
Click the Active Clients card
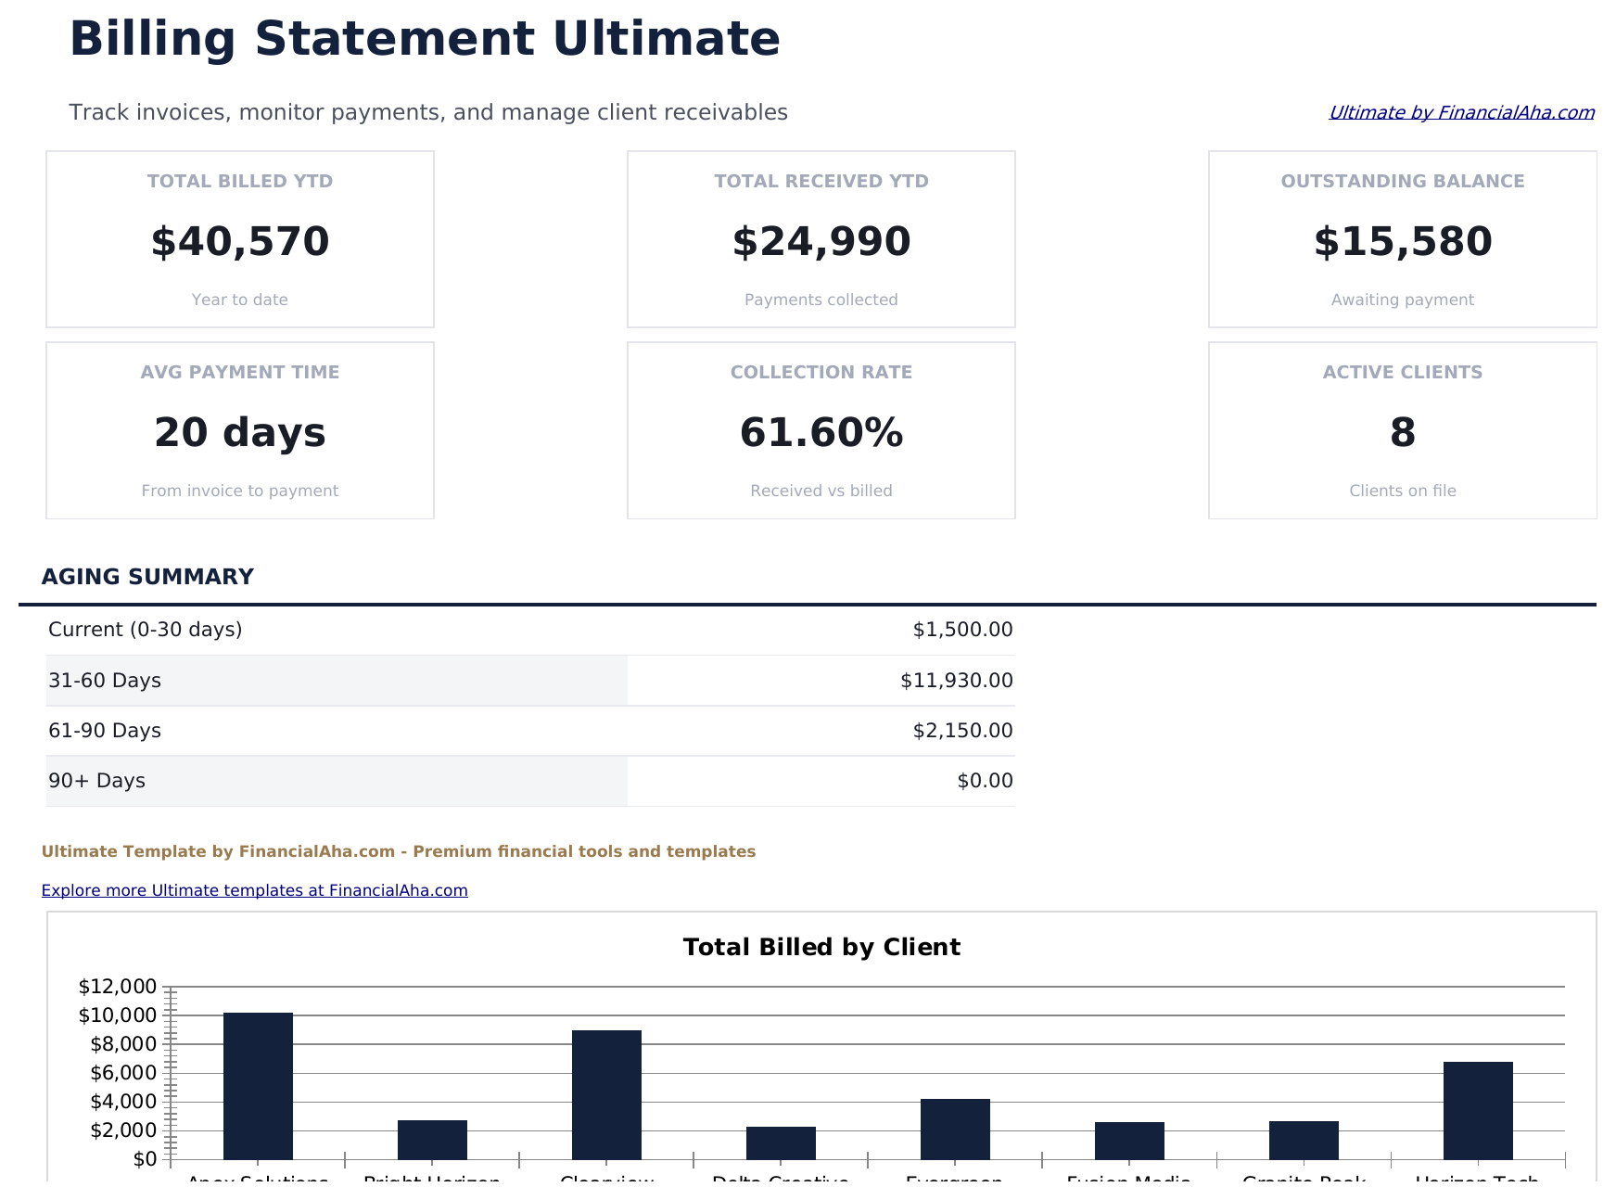(x=1403, y=429)
